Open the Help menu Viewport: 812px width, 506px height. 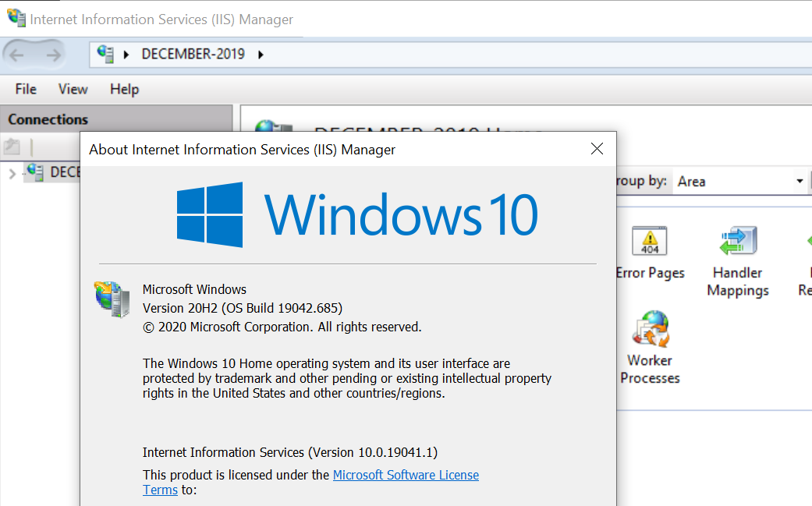(124, 90)
